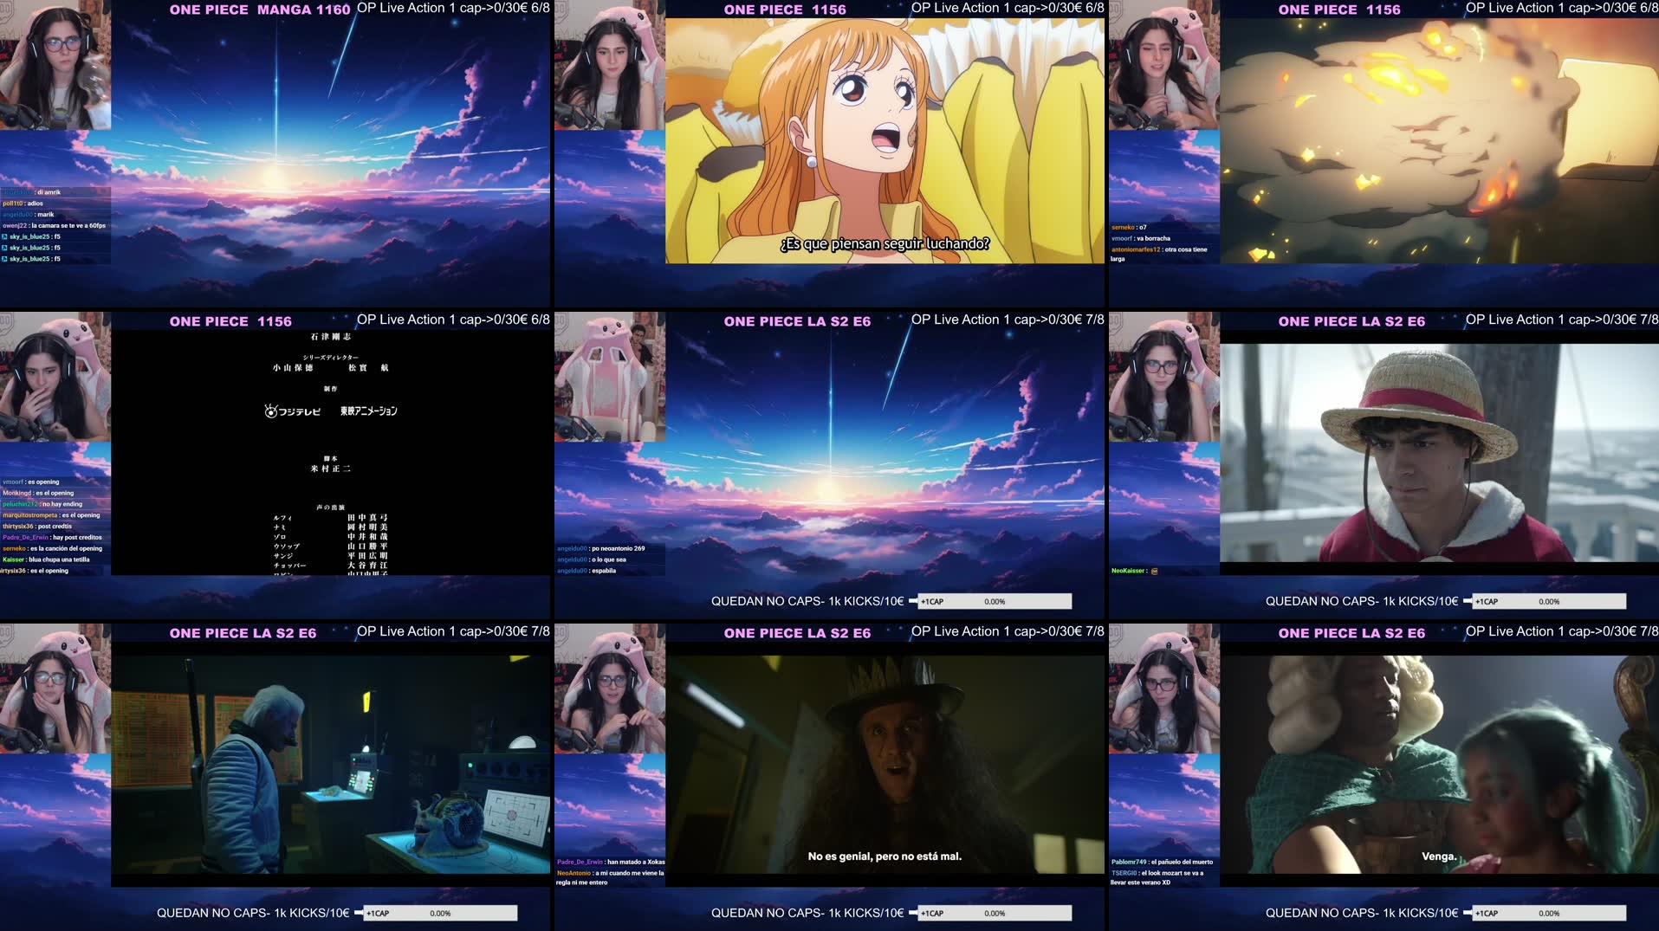Click +1CAP progress bar under empty-chair sky panel
The width and height of the screenshot is (1659, 931).
tap(995, 601)
